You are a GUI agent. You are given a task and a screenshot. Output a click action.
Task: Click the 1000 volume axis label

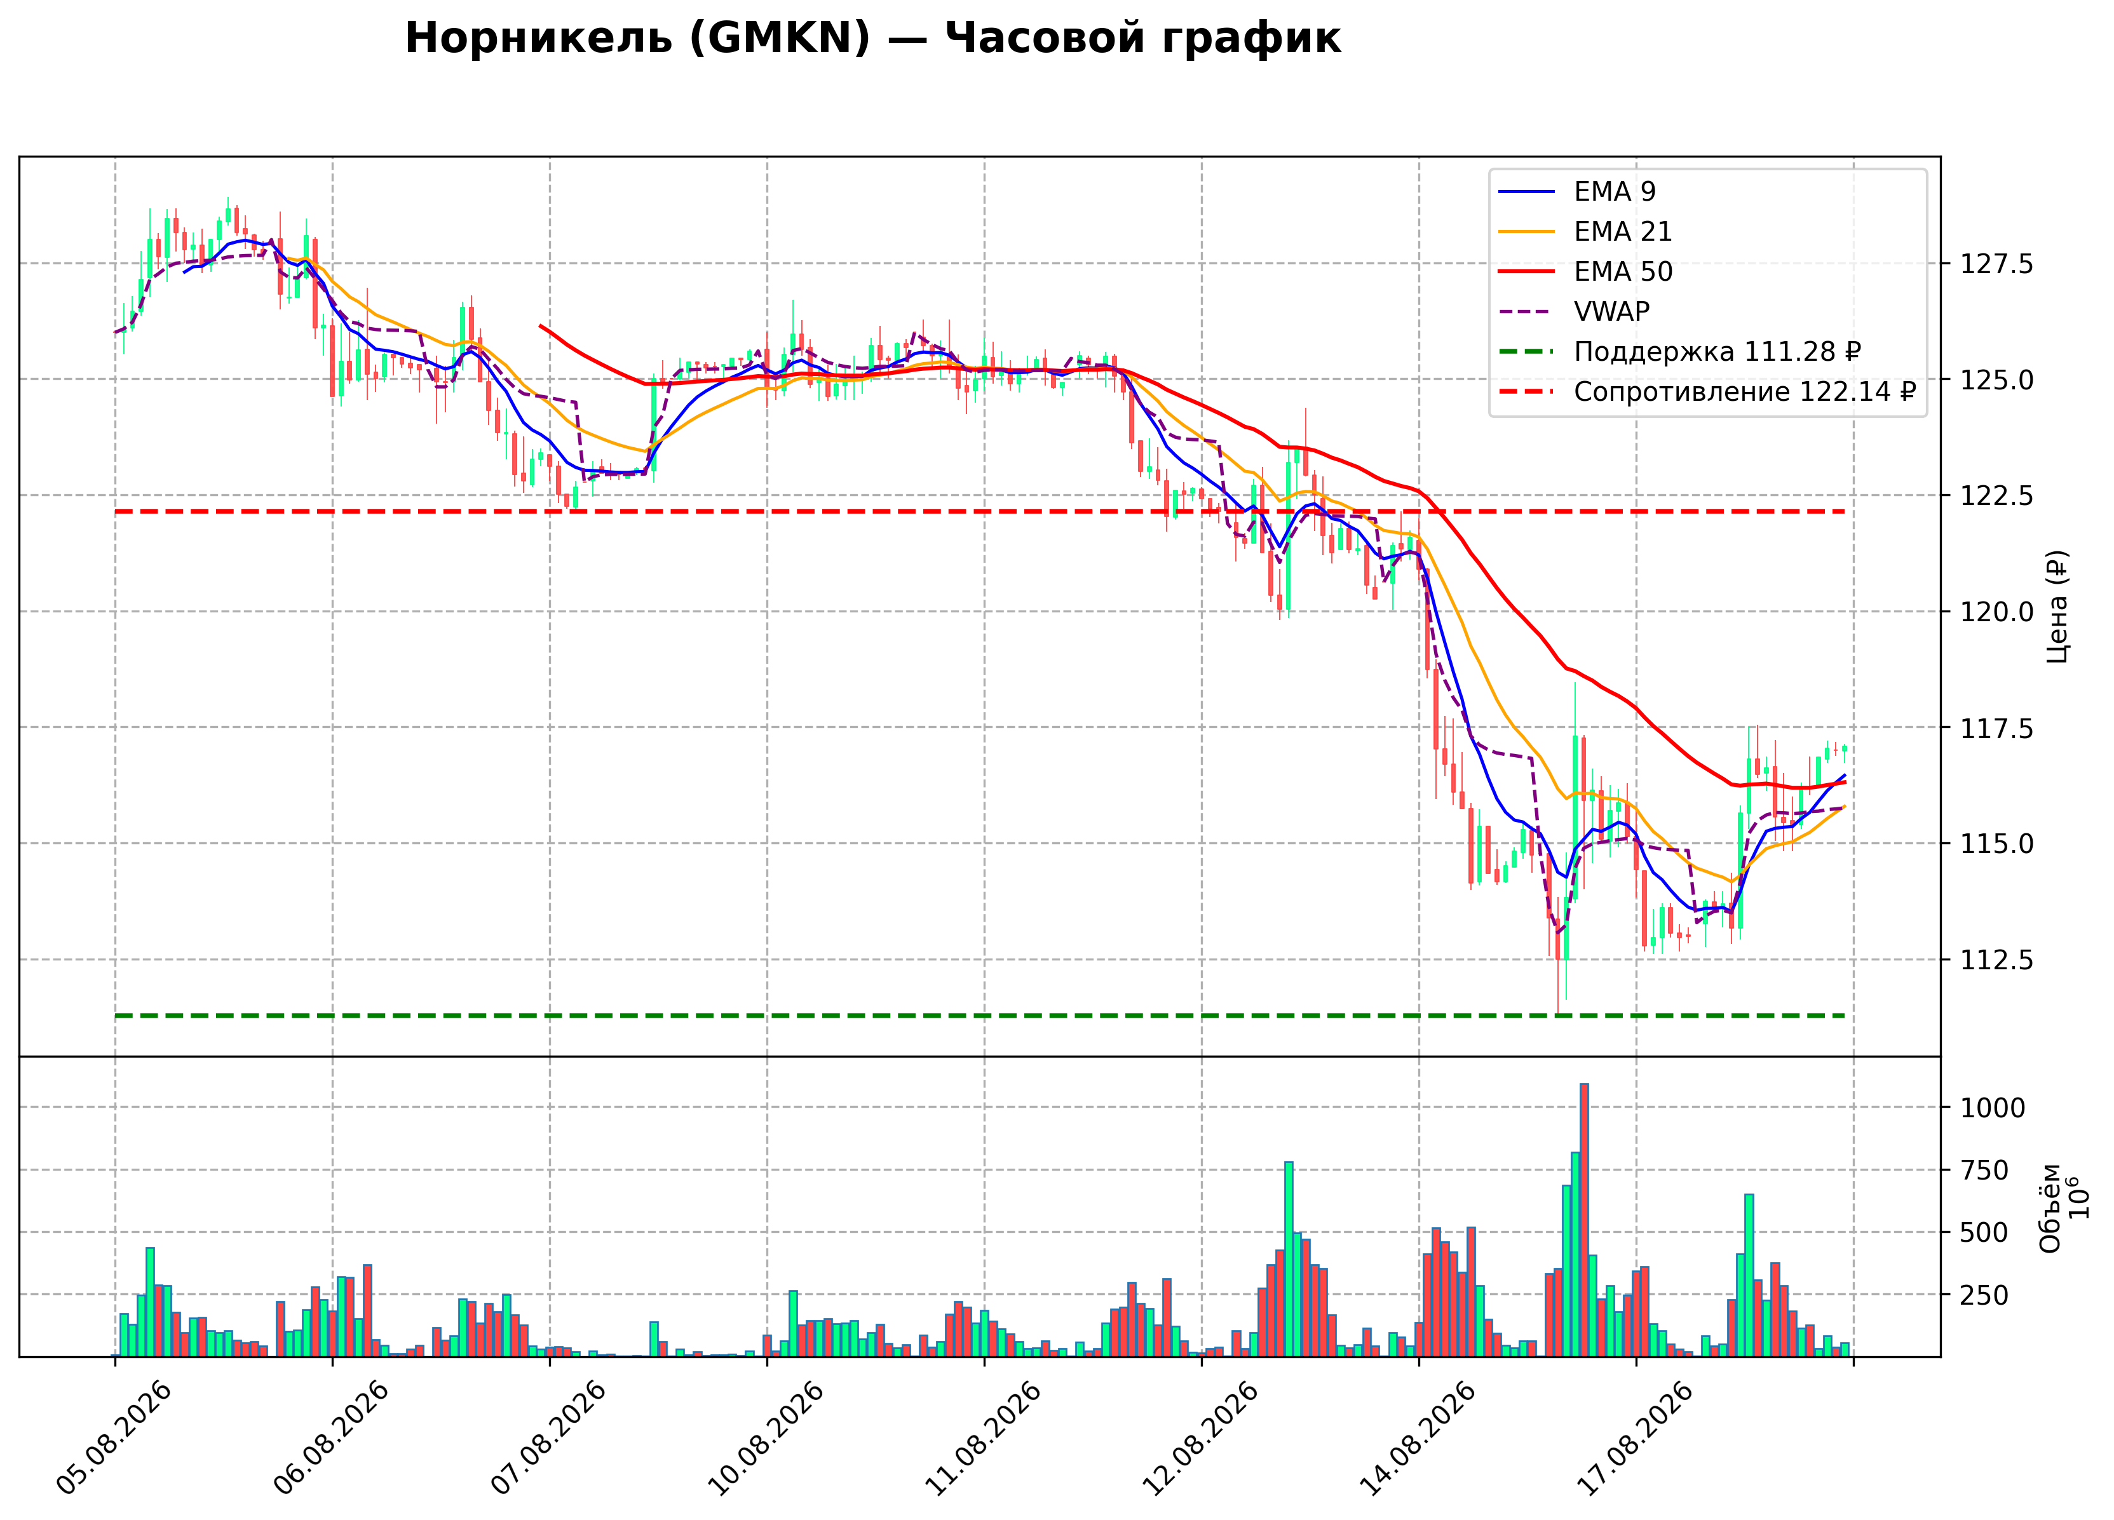pyautogui.click(x=1993, y=1108)
